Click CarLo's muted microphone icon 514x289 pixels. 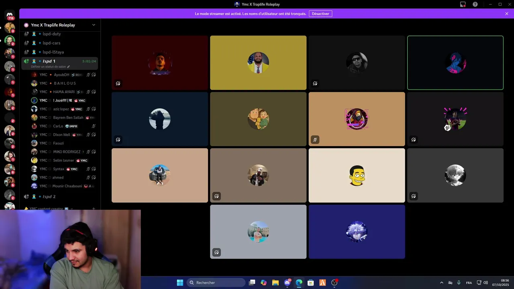[94, 126]
